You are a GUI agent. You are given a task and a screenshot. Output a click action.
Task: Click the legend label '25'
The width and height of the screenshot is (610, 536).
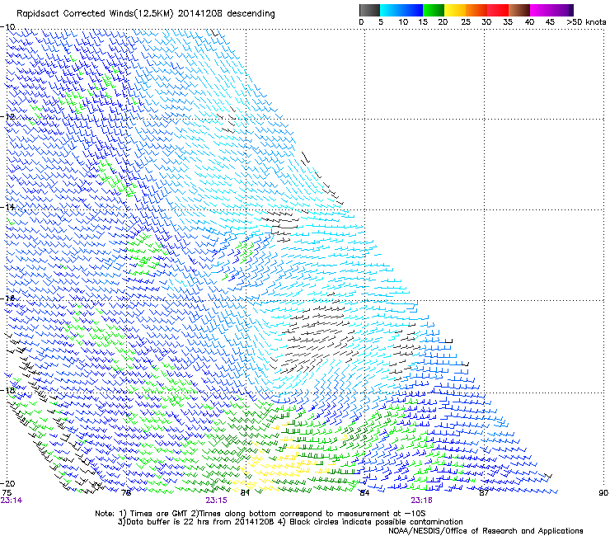tap(465, 22)
